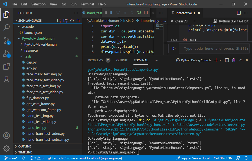Click the tests breadcrumb segment
This screenshot has width=252, height=161.
tap(127, 21)
